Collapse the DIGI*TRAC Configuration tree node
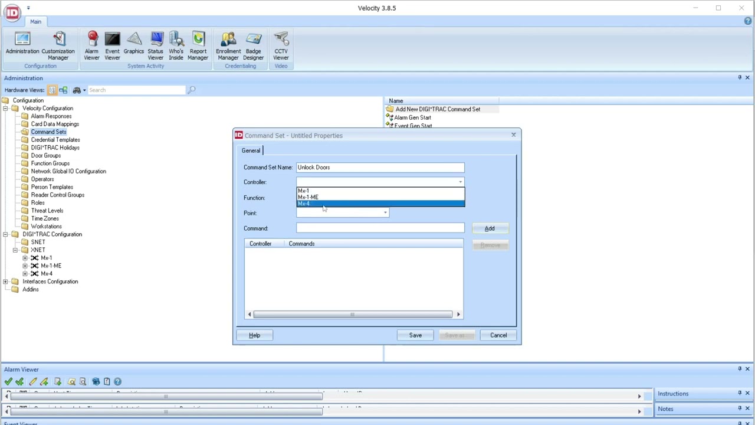The image size is (755, 425). (5, 234)
